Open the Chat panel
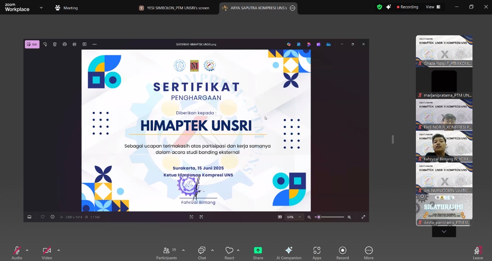This screenshot has height=261, width=492. pyautogui.click(x=202, y=253)
